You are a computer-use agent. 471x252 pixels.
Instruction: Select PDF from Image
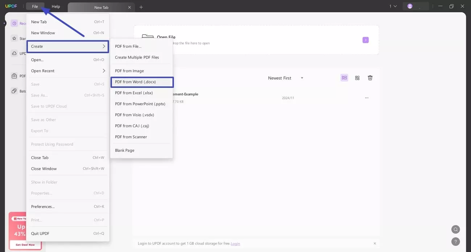(x=141, y=71)
